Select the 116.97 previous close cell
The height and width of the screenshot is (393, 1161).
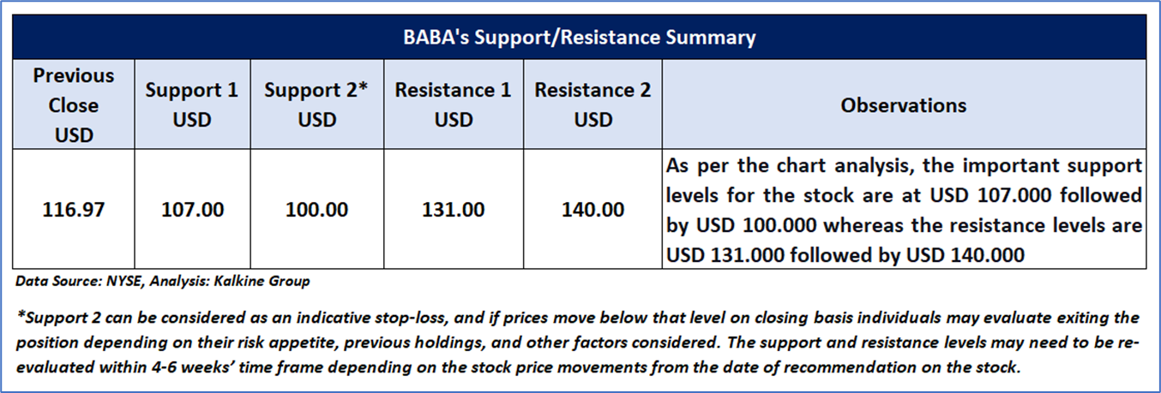tap(74, 209)
